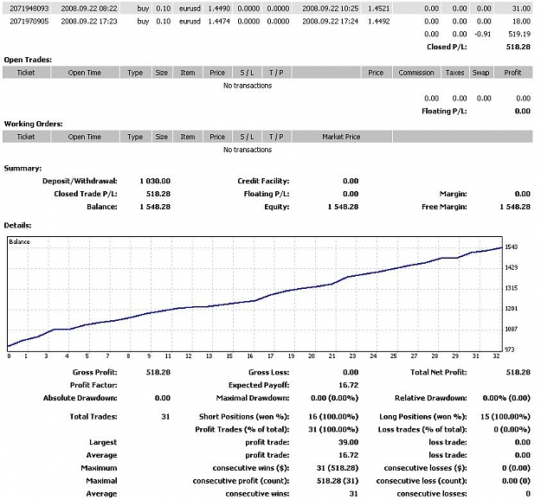541x500 pixels.
Task: Click profit value 18.00
Action: pos(521,22)
